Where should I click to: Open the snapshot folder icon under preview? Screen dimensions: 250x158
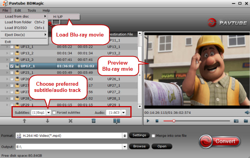[246, 121]
